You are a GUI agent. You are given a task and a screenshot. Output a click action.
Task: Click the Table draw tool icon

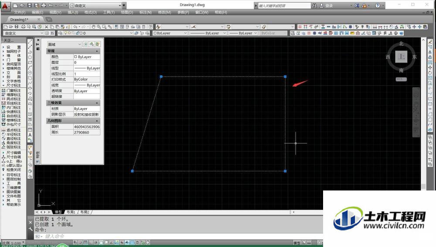click(x=30, y=130)
